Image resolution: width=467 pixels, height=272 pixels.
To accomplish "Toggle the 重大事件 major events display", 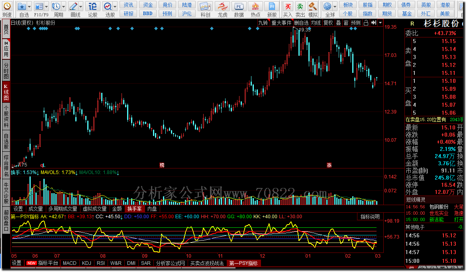I will pos(281,23).
